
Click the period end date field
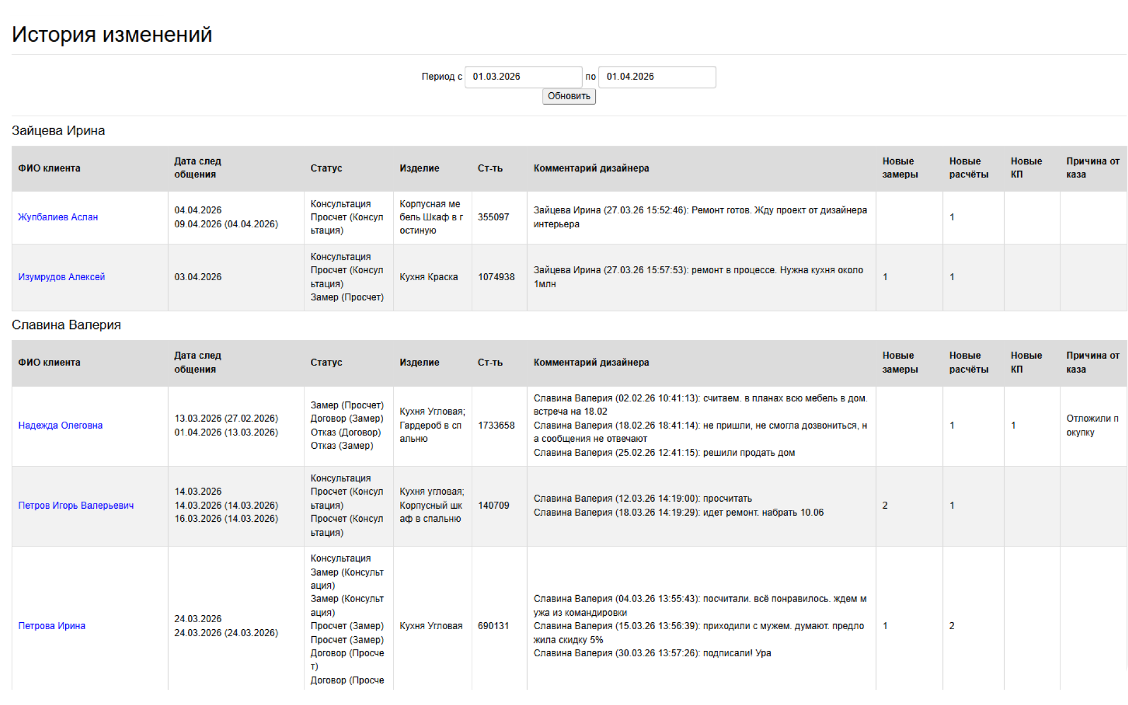point(656,77)
